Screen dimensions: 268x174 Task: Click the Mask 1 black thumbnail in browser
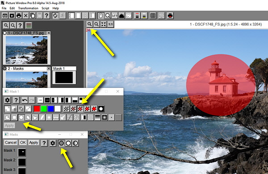point(64,77)
